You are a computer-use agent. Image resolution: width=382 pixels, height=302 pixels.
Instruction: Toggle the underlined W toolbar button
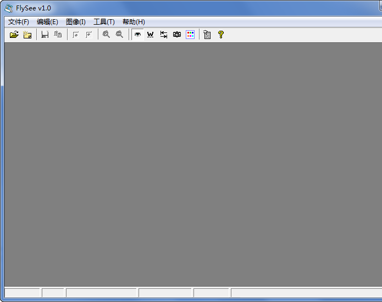(150, 35)
